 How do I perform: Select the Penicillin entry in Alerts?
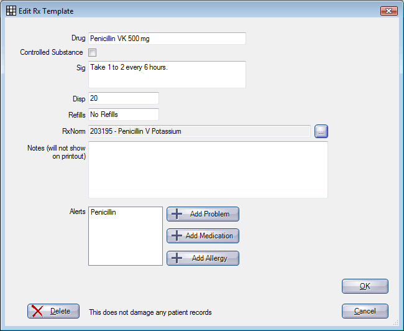pyautogui.click(x=103, y=212)
